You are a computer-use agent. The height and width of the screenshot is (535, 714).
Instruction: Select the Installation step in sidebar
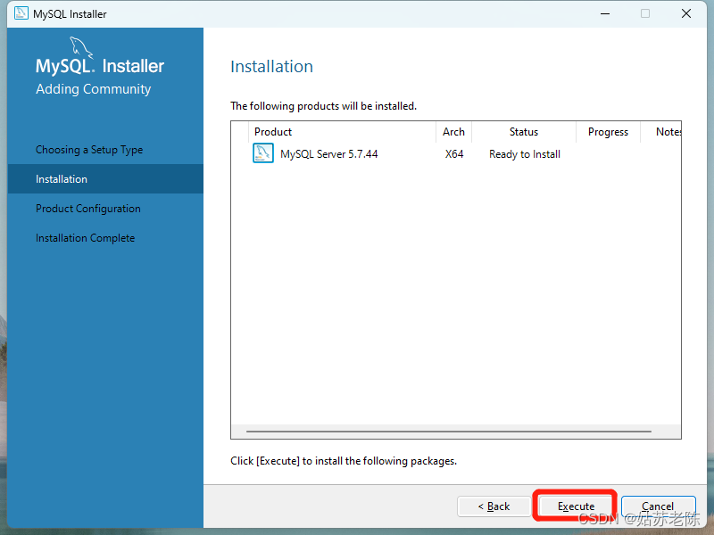pyautogui.click(x=105, y=179)
